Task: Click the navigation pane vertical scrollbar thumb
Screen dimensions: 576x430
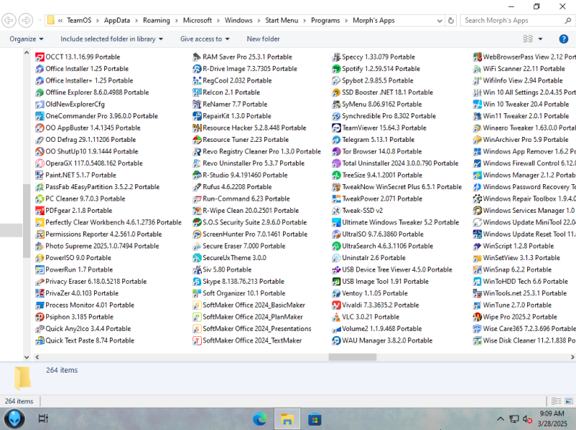Action: click(26, 221)
